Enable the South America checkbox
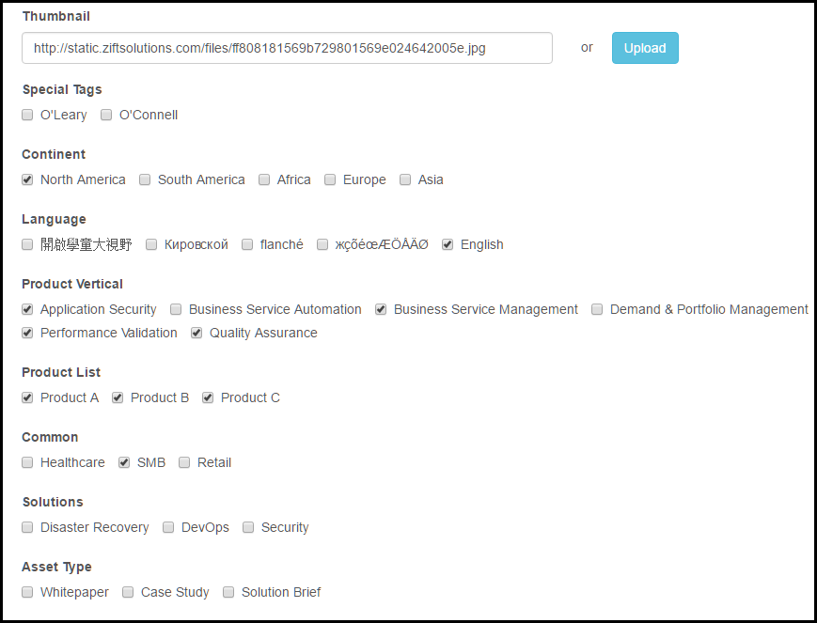817x623 pixels. (x=145, y=179)
